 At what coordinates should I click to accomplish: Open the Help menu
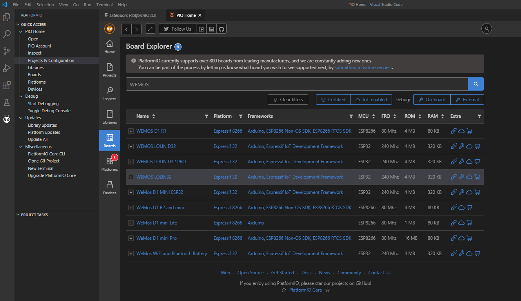click(122, 5)
